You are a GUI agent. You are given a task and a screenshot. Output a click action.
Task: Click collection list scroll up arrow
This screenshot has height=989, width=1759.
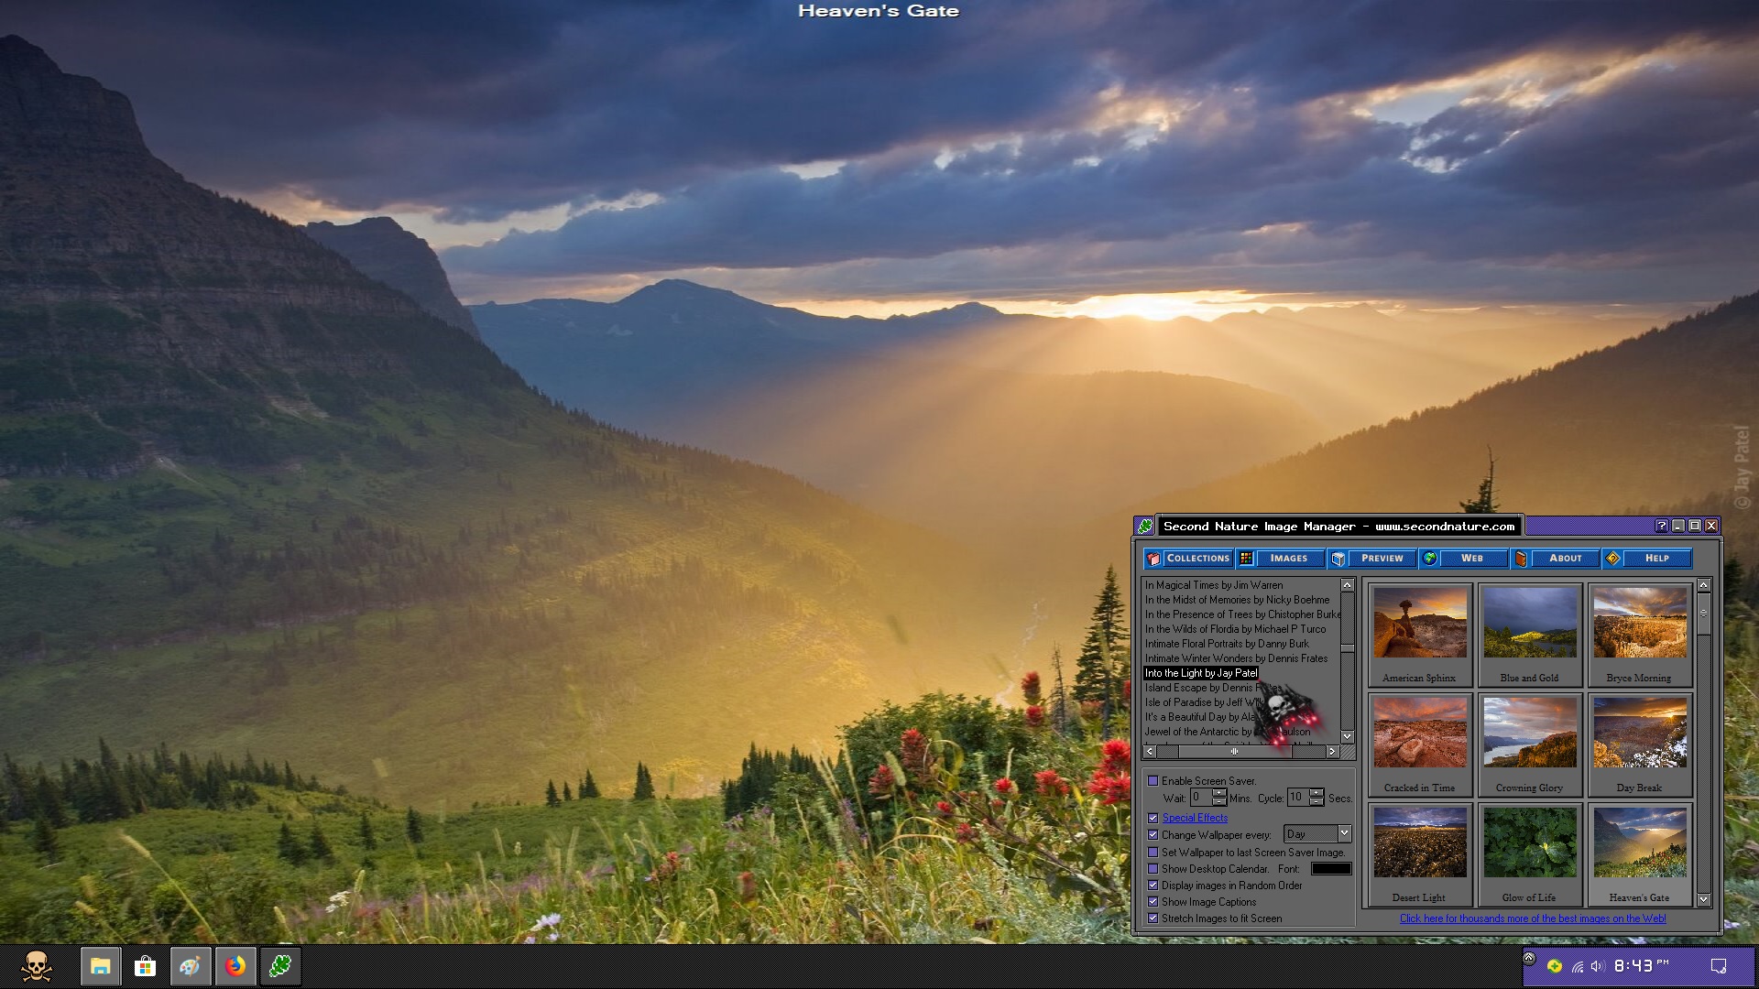pyautogui.click(x=1347, y=585)
